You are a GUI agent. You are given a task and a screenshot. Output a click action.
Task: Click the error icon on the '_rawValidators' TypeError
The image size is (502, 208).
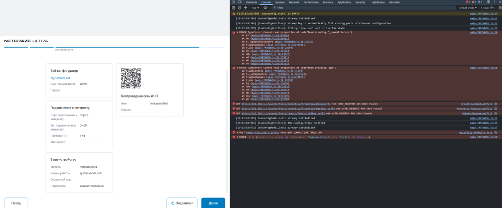click(x=234, y=32)
